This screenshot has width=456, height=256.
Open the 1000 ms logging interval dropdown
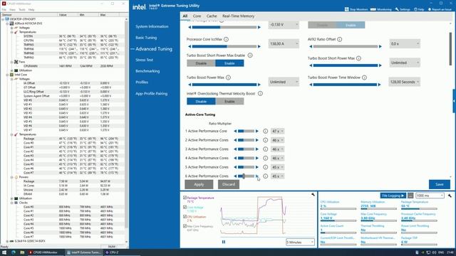pyautogui.click(x=430, y=196)
